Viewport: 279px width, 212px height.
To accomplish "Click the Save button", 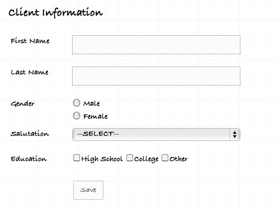I will (x=88, y=190).
